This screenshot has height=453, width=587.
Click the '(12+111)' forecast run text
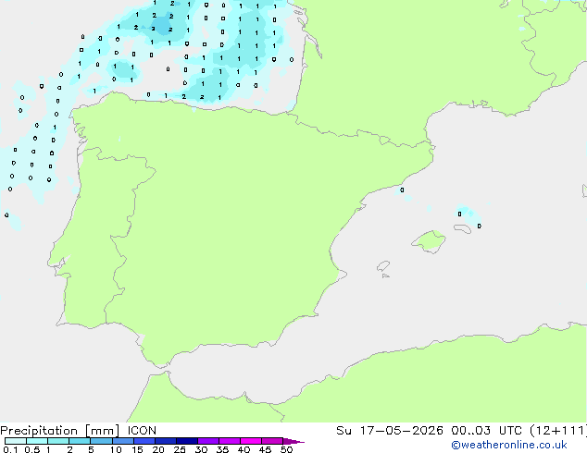click(558, 431)
